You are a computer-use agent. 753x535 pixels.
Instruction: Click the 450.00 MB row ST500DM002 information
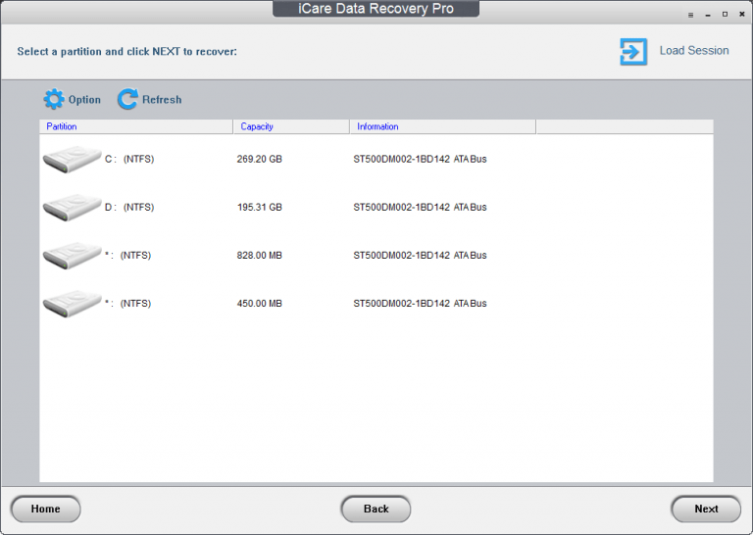420,303
